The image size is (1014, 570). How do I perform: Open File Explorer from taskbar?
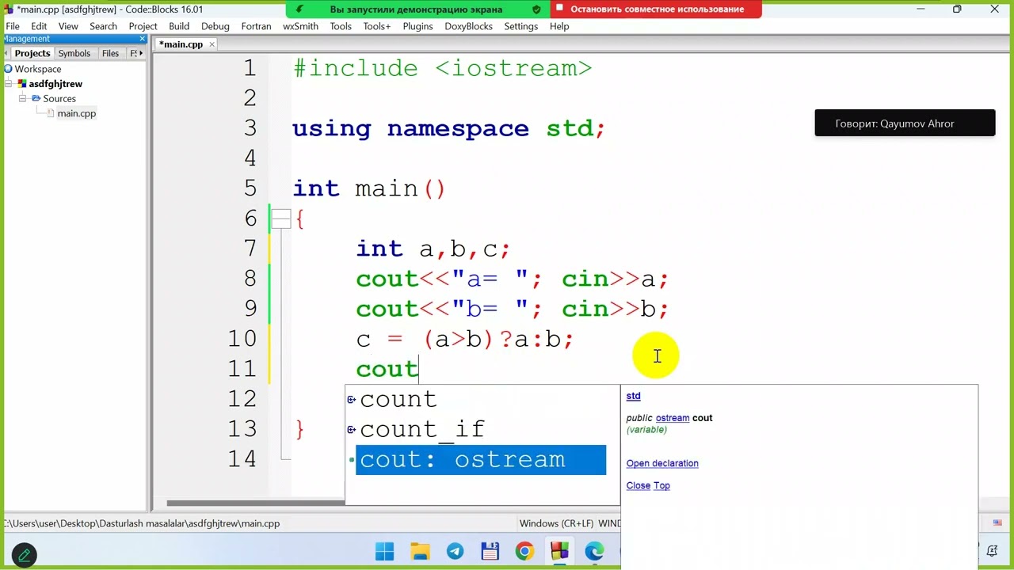click(x=420, y=551)
